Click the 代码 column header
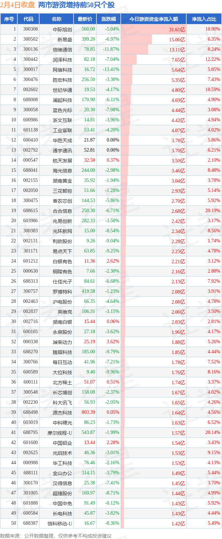Image resolution: width=222 pixels, height=539 pixels. (x=29, y=19)
